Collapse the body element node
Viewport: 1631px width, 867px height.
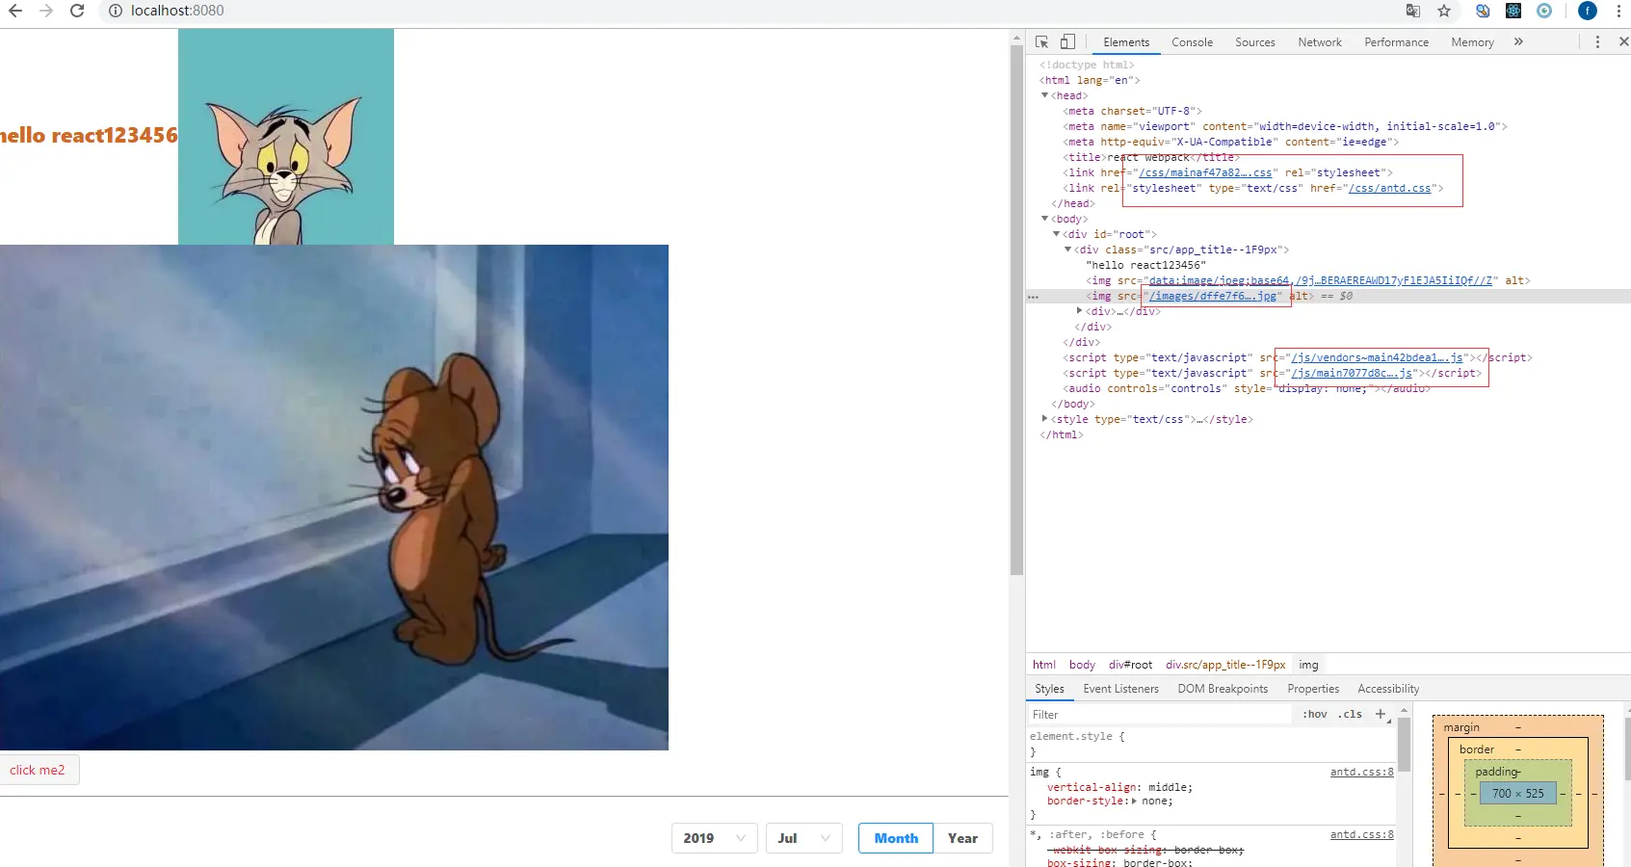point(1044,219)
